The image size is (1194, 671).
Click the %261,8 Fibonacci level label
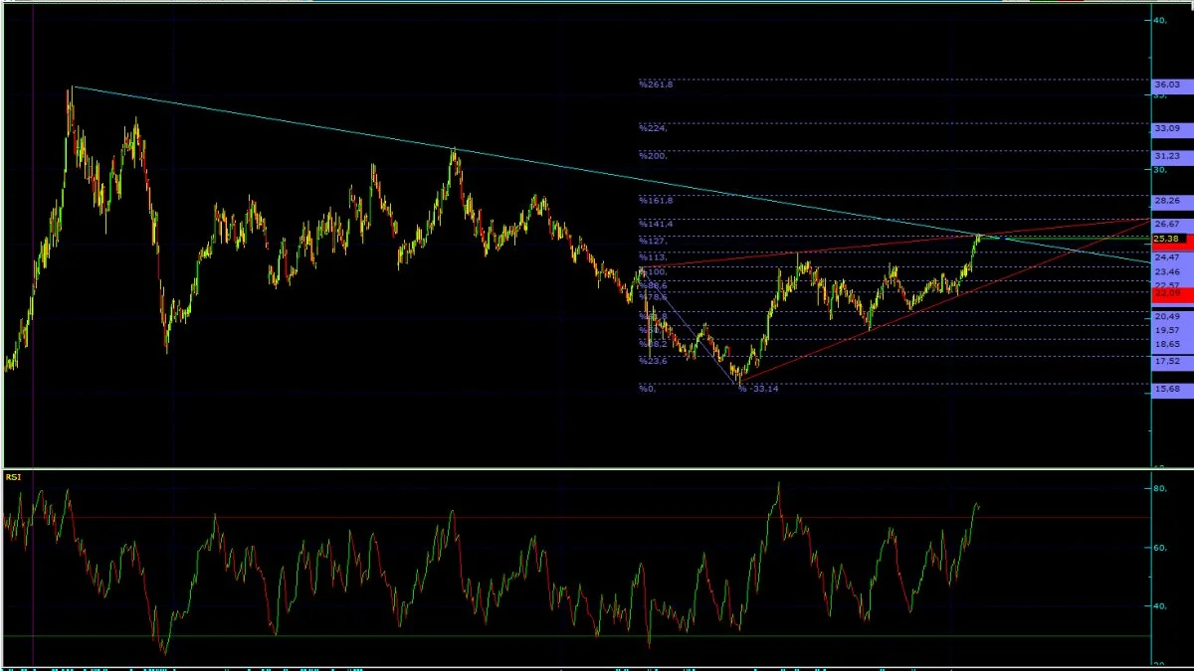click(656, 84)
